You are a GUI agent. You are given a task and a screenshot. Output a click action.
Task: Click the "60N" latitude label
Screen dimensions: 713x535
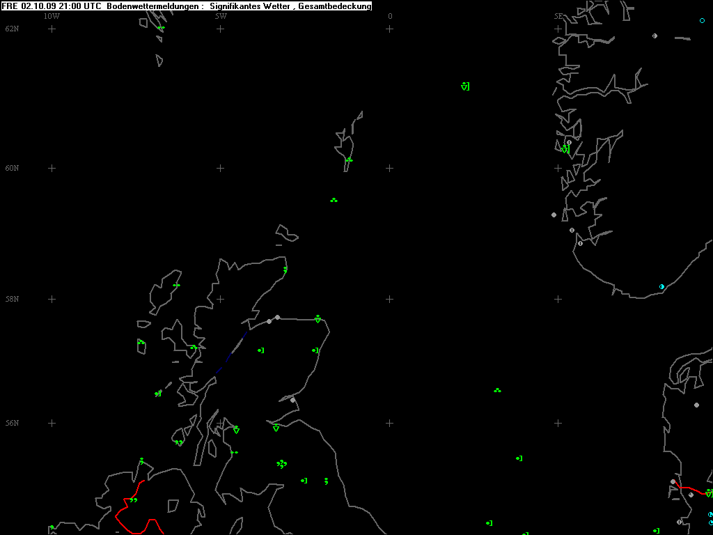click(12, 168)
